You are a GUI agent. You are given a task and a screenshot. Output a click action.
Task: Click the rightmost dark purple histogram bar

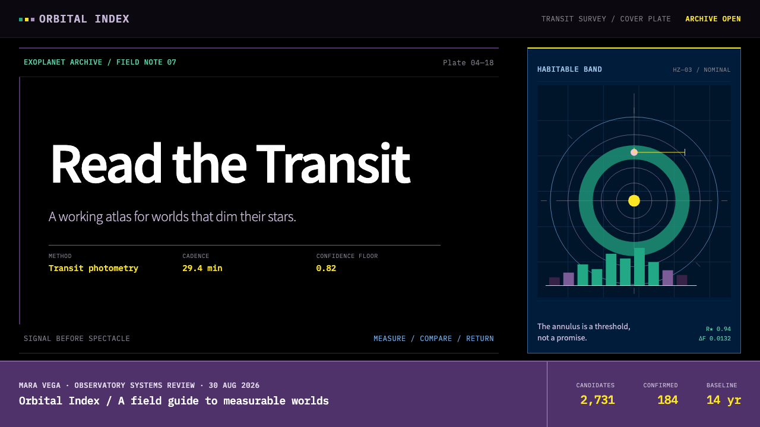(x=682, y=280)
